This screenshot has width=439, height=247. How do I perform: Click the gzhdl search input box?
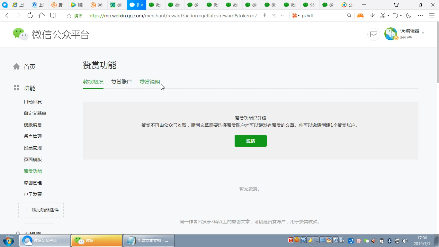[x=323, y=15]
